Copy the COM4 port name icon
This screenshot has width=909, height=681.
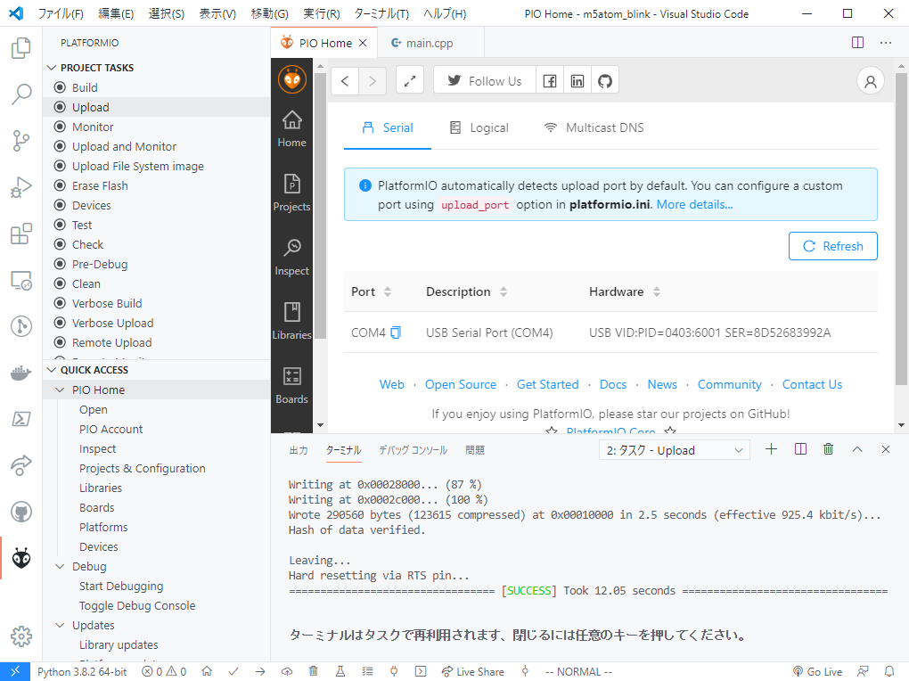click(396, 332)
